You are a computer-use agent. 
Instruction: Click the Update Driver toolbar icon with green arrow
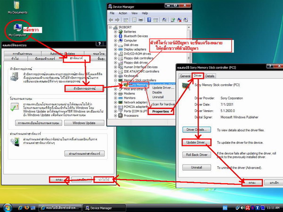(x=173, y=20)
